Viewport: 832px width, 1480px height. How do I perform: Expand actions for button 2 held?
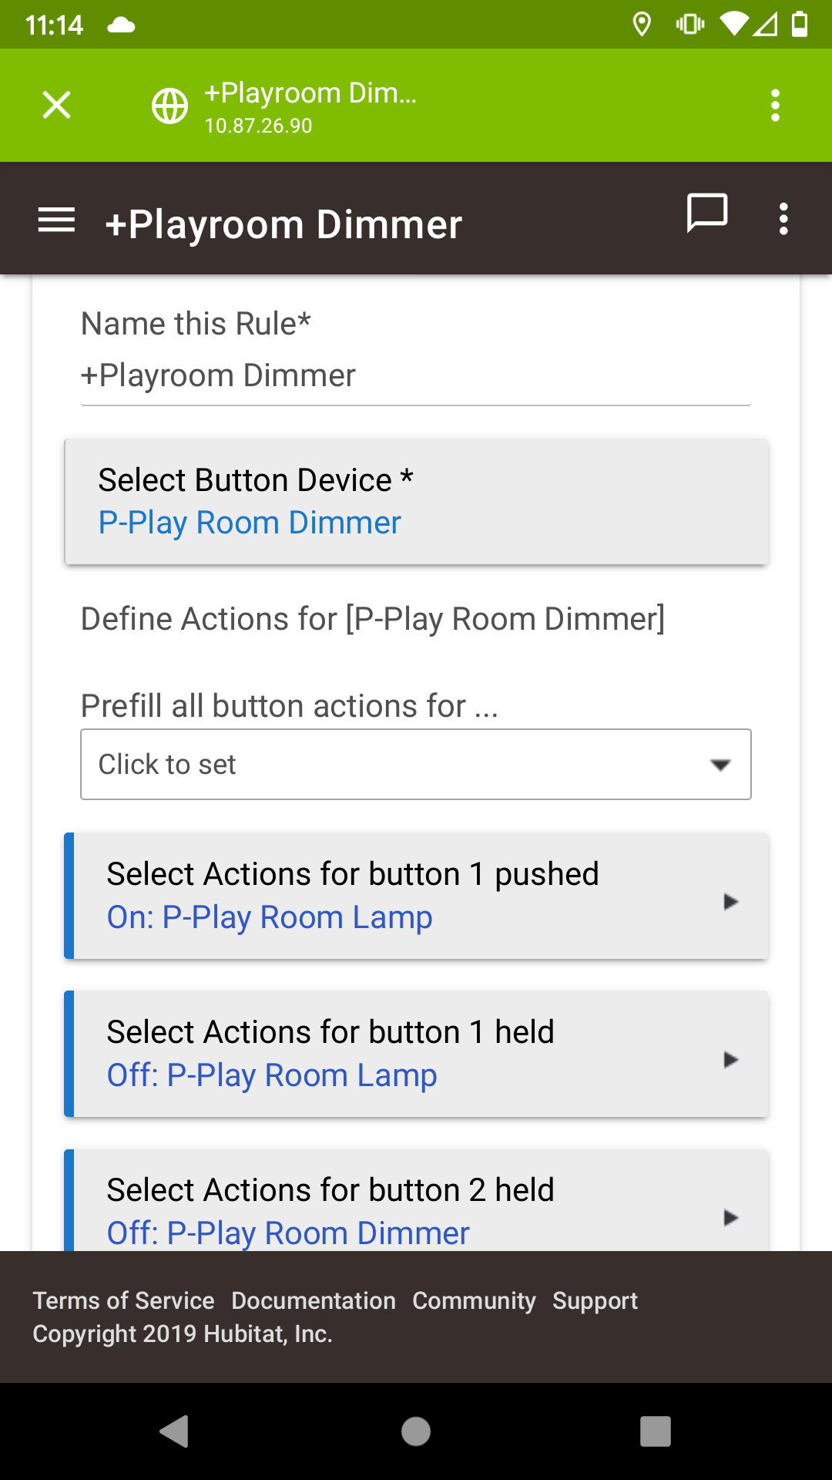tap(416, 1200)
